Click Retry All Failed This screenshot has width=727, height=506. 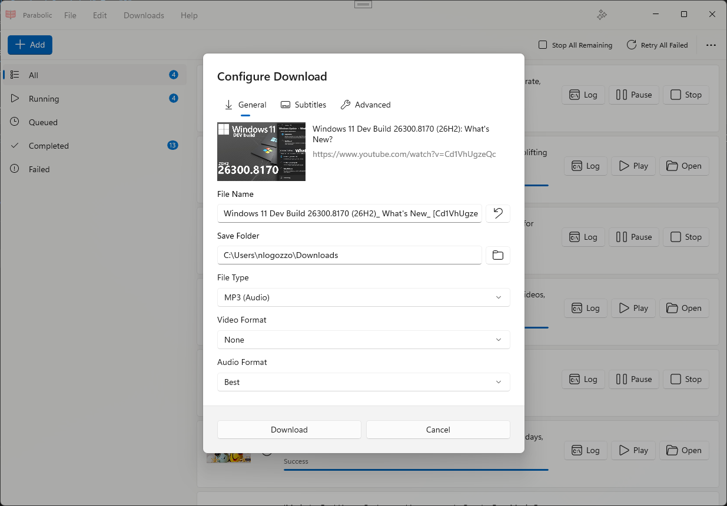(x=657, y=45)
